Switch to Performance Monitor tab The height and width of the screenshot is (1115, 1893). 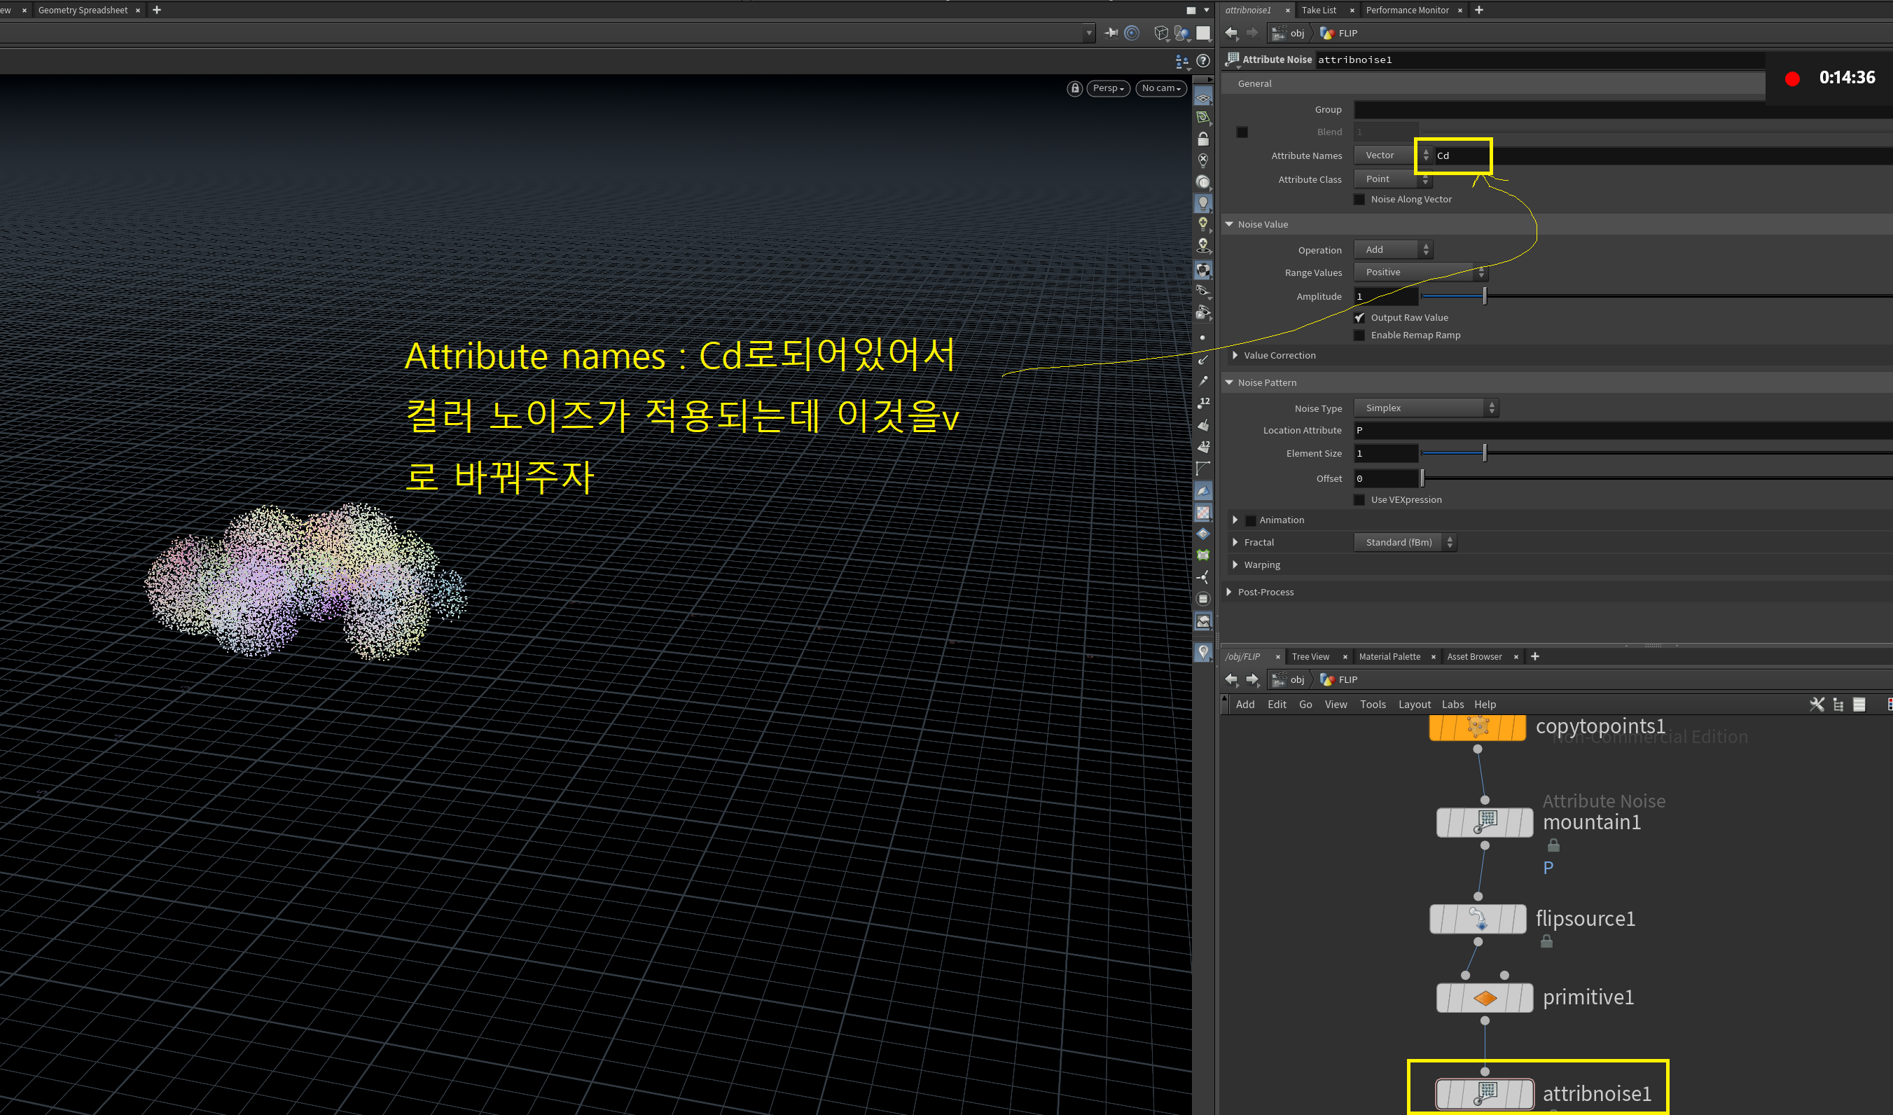click(1406, 11)
